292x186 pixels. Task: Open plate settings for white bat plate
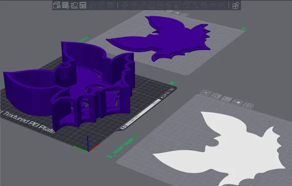tap(247, 104)
